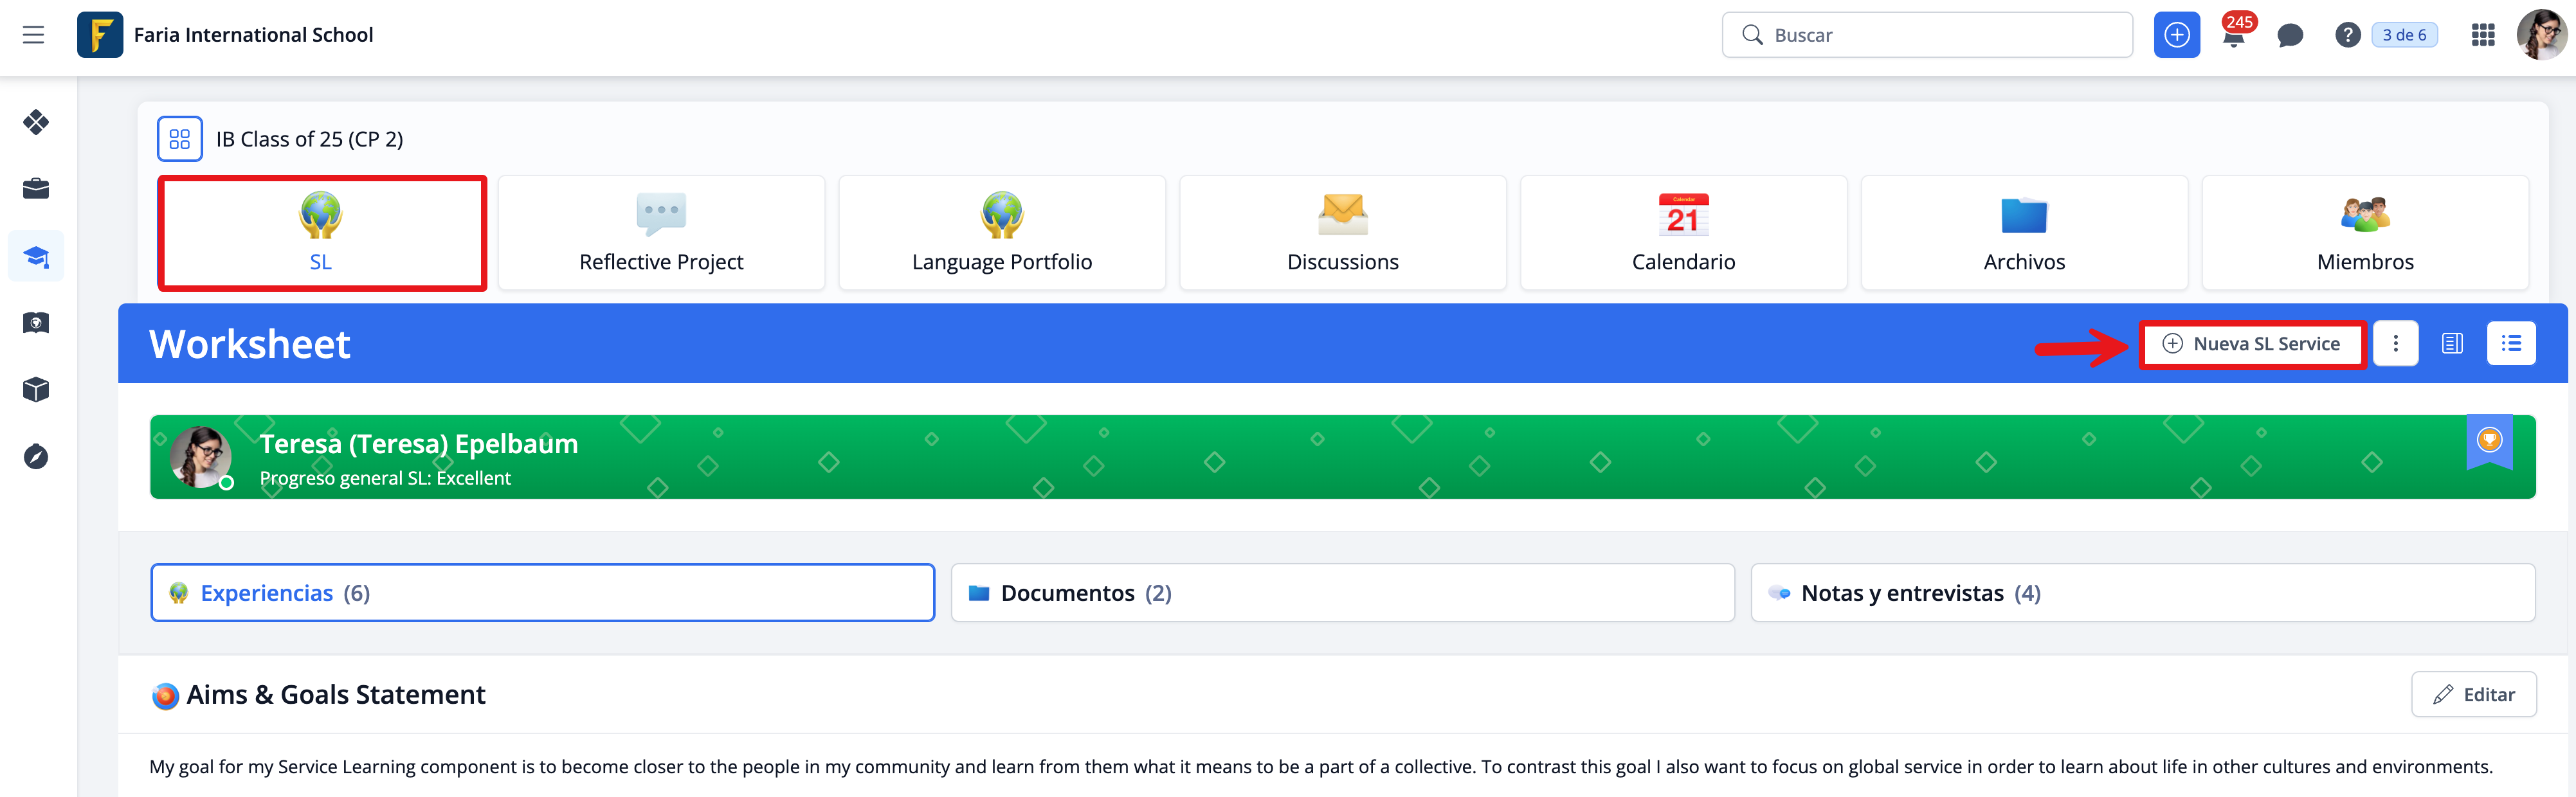This screenshot has height=797, width=2576.
Task: Switch to the document view toggle
Action: pyautogui.click(x=2452, y=344)
